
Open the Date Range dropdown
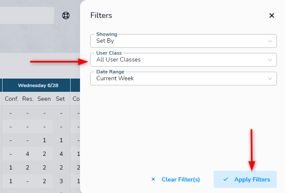184,79
